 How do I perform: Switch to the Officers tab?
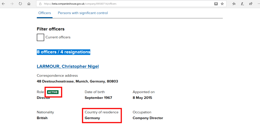tap(44, 13)
